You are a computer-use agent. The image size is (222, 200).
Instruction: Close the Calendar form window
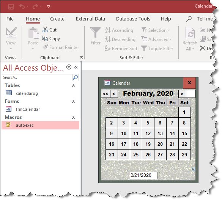(x=189, y=83)
